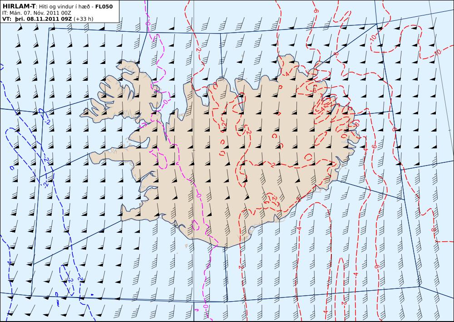The width and height of the screenshot is (454, 322).
Task: Click the HIRLAM-T model title
Action: click(x=19, y=6)
